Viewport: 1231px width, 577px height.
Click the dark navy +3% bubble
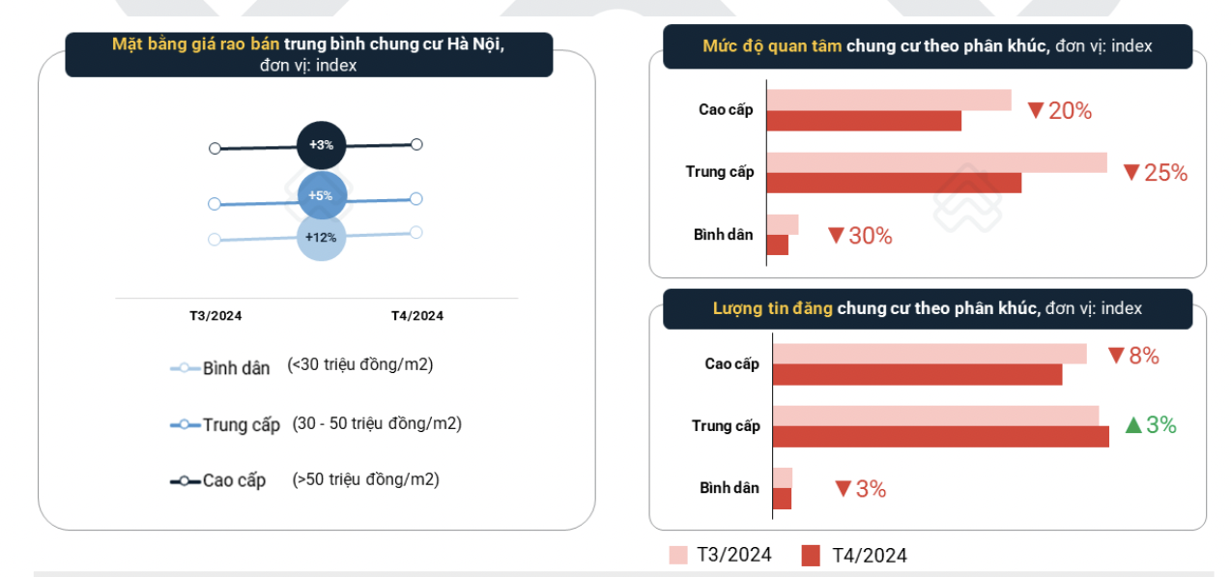tap(321, 145)
